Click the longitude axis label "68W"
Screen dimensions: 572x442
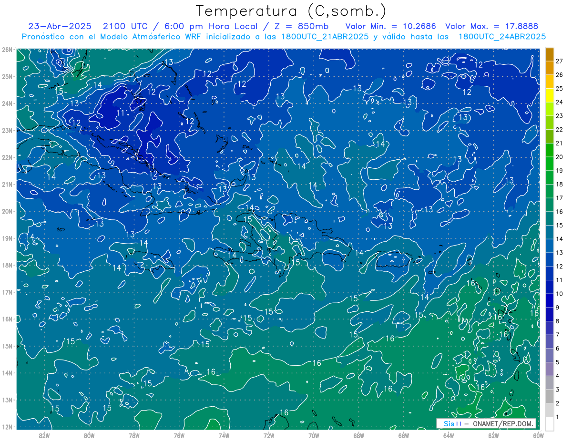pyautogui.click(x=358, y=436)
